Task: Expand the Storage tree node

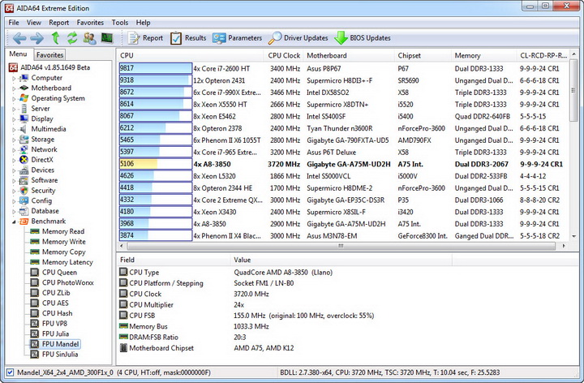Action: tap(14, 140)
